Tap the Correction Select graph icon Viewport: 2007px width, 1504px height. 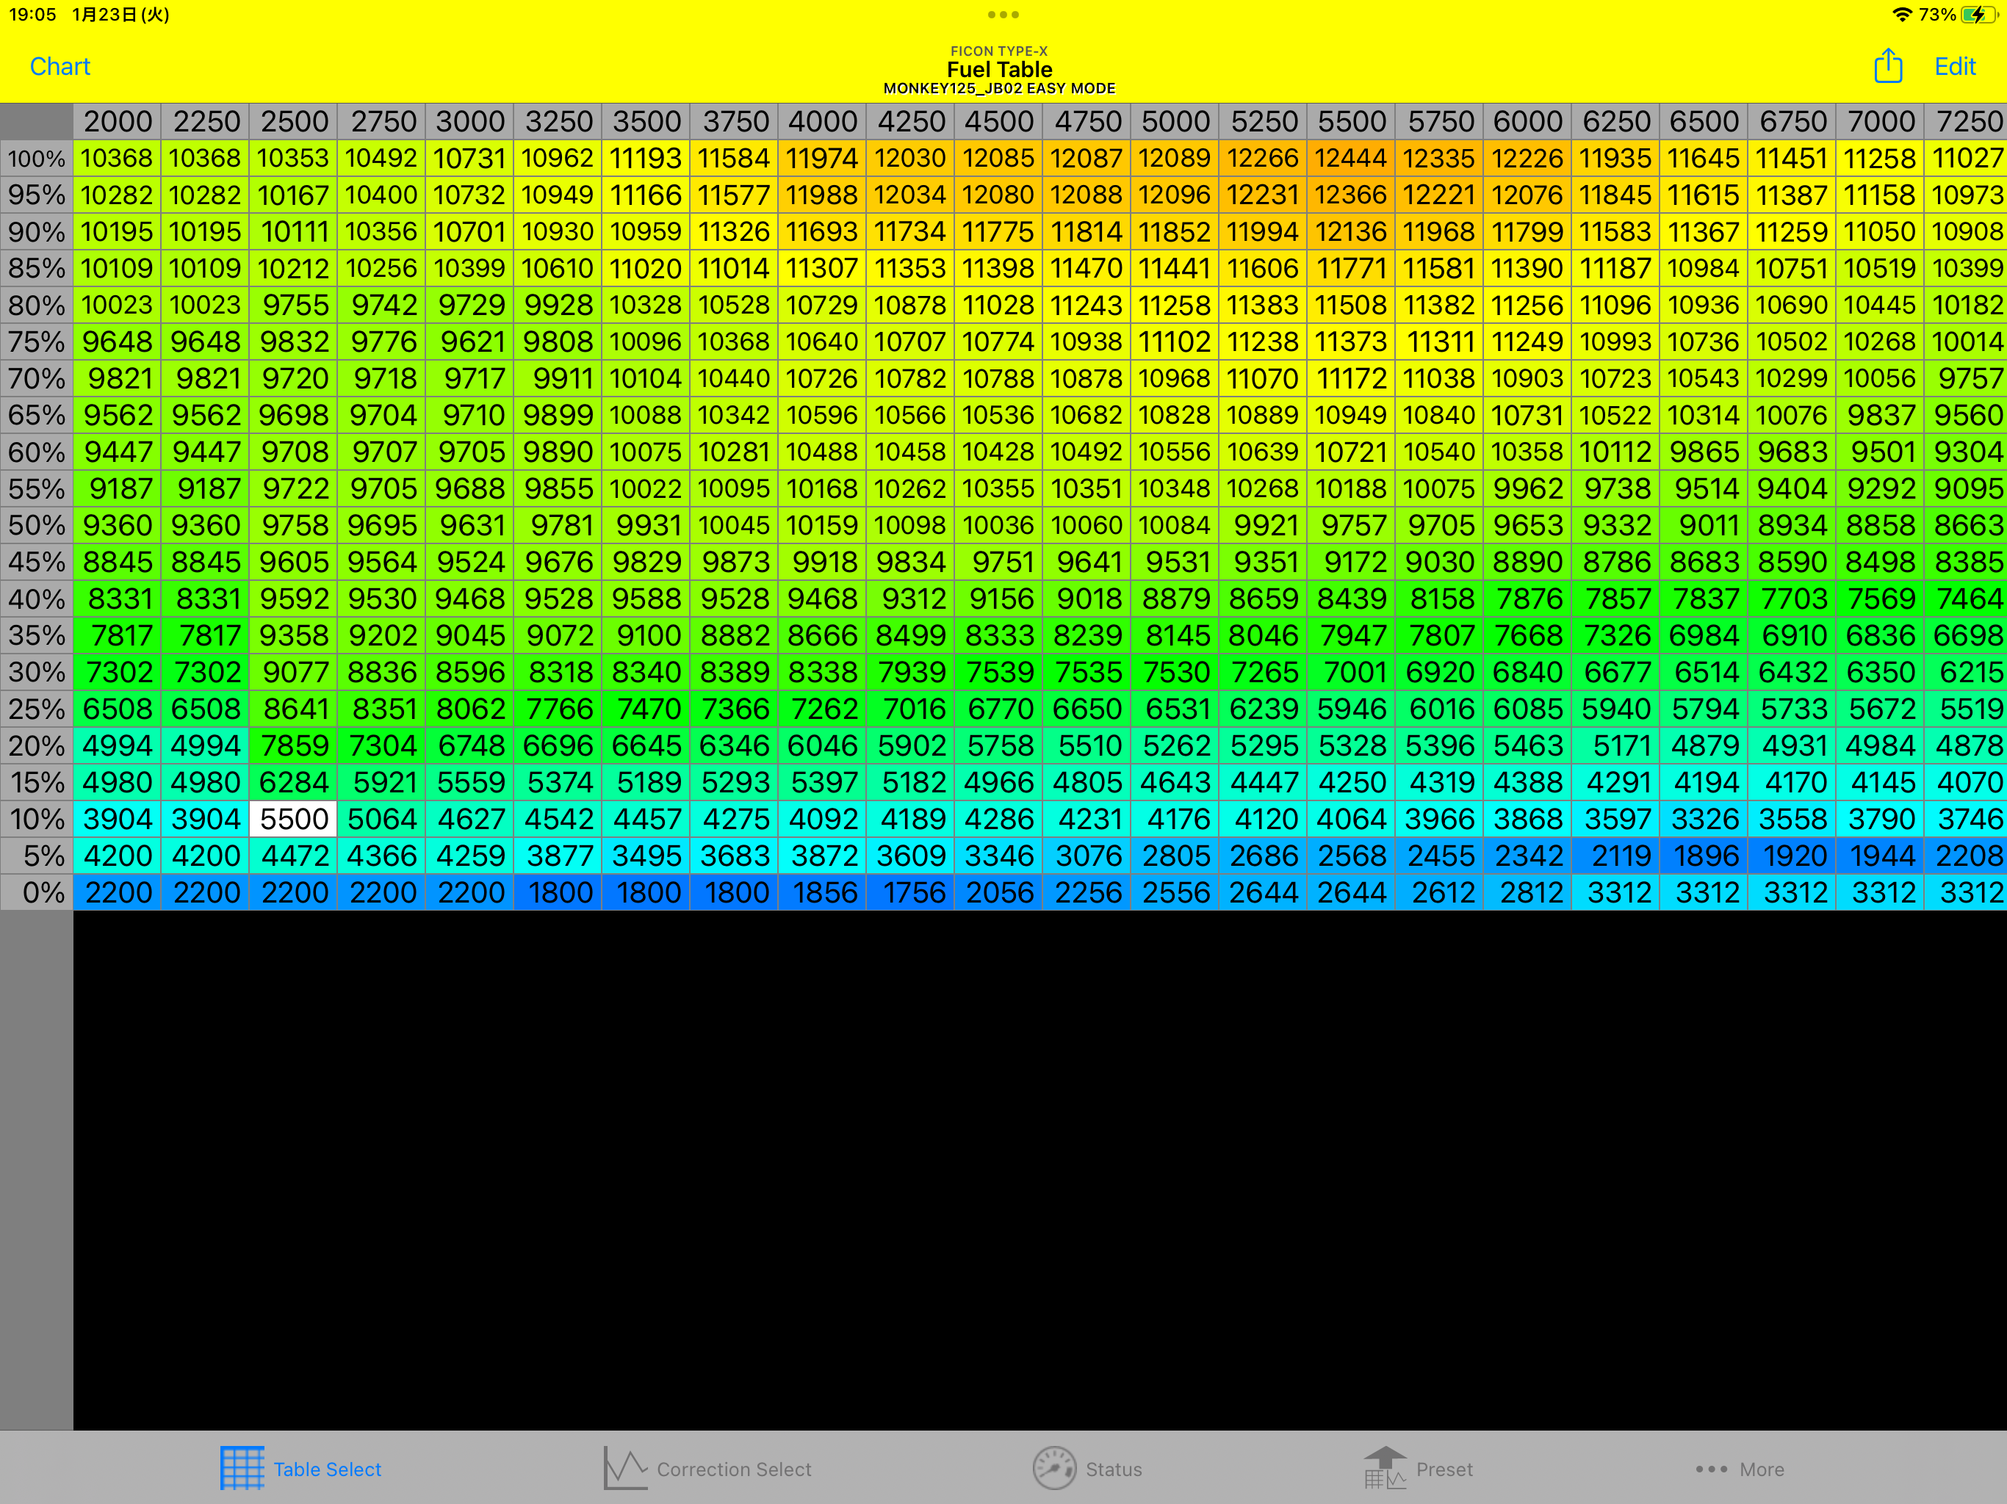(x=625, y=1468)
